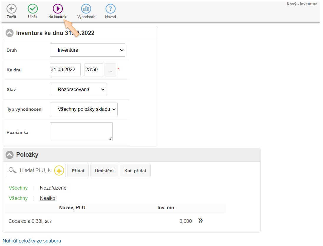Collapse the Položky section
This screenshot has width=323, height=246.
(x=10, y=155)
